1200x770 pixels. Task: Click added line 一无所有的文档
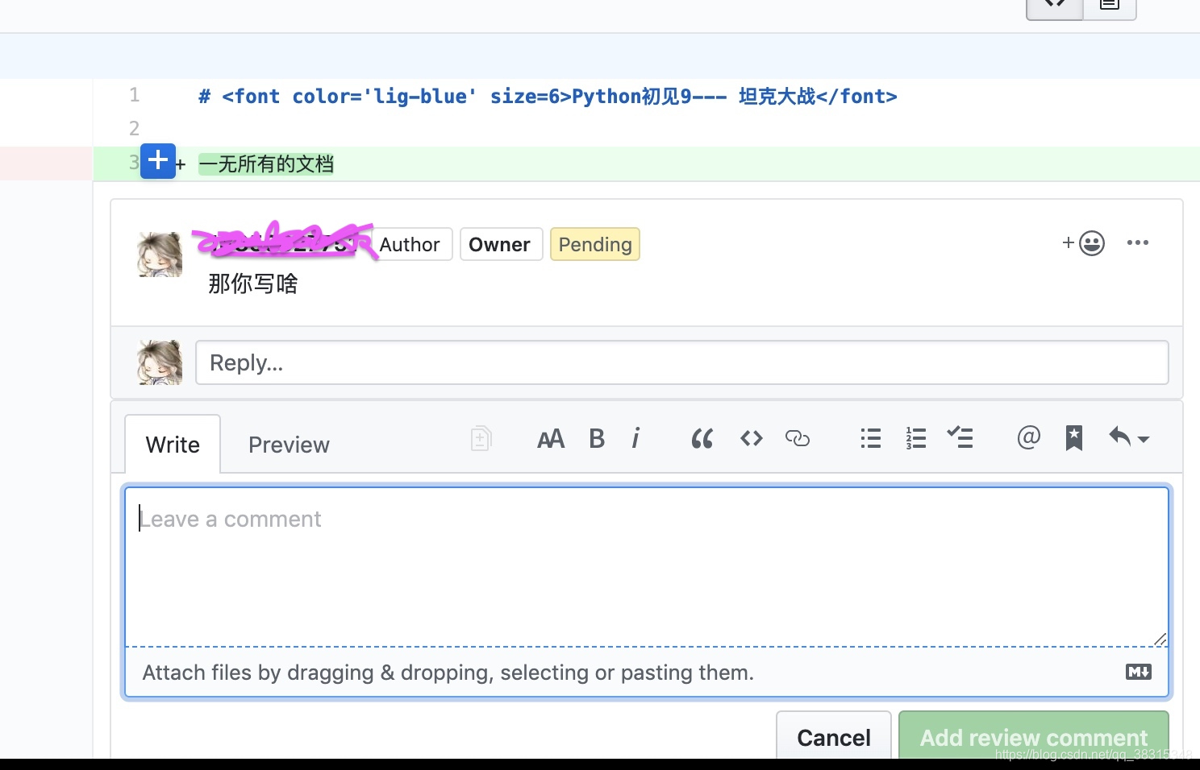coord(266,164)
